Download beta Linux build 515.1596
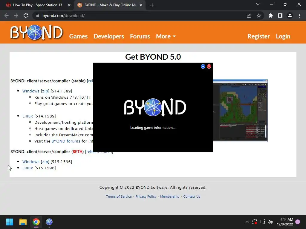Image resolution: width=306 pixels, height=229 pixels. 27,168
